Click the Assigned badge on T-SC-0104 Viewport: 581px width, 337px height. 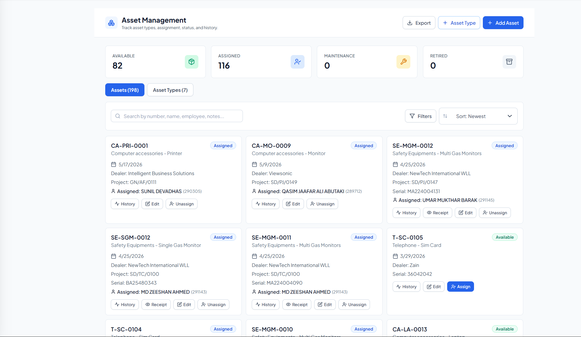223,329
